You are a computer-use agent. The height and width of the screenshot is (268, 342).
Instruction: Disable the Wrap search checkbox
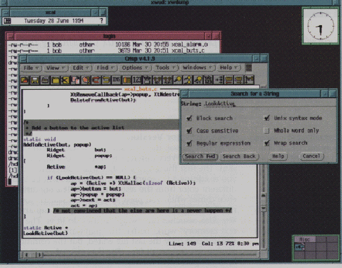(x=267, y=143)
